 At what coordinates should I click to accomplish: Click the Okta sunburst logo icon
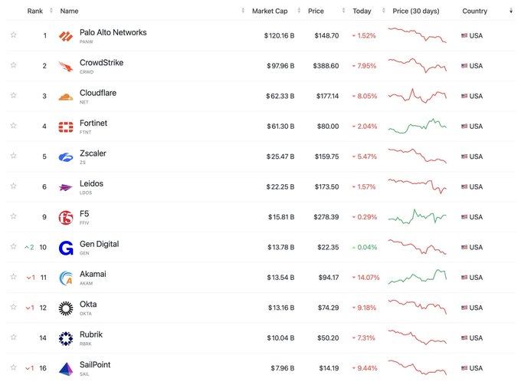[x=65, y=308]
